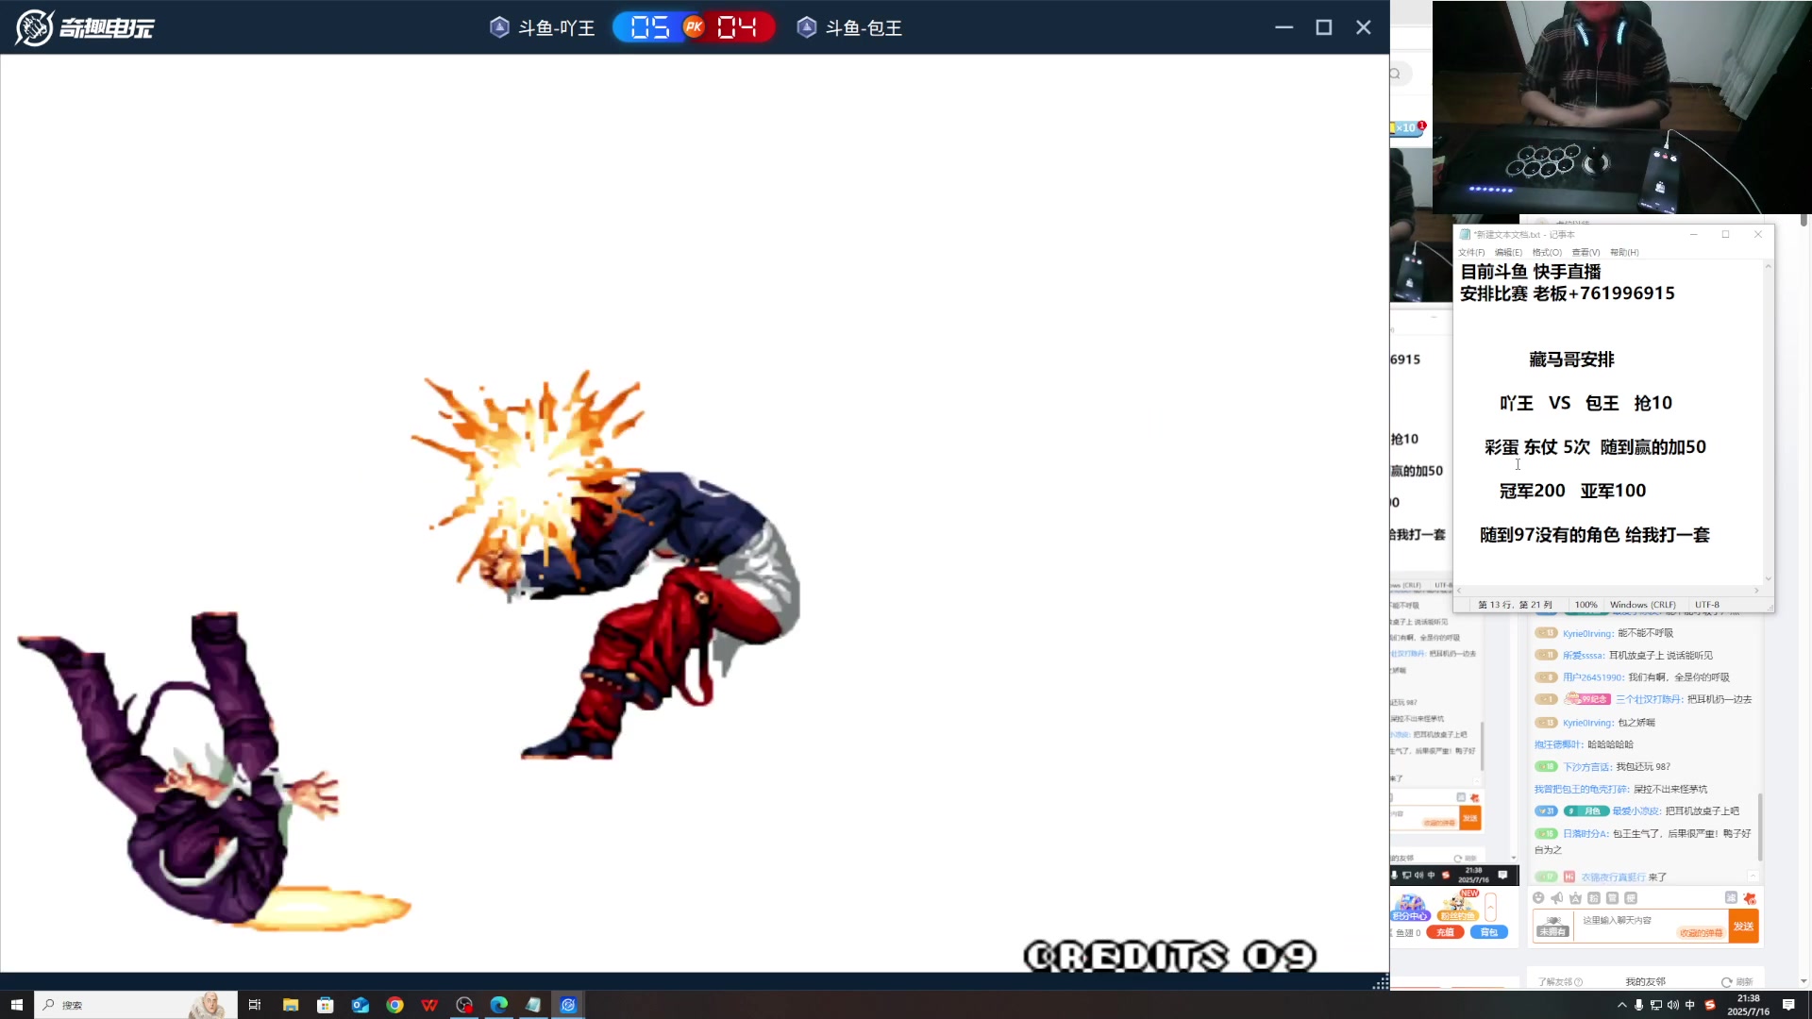
Task: Click the 100% zoom indicator in Notepad
Action: (1585, 605)
